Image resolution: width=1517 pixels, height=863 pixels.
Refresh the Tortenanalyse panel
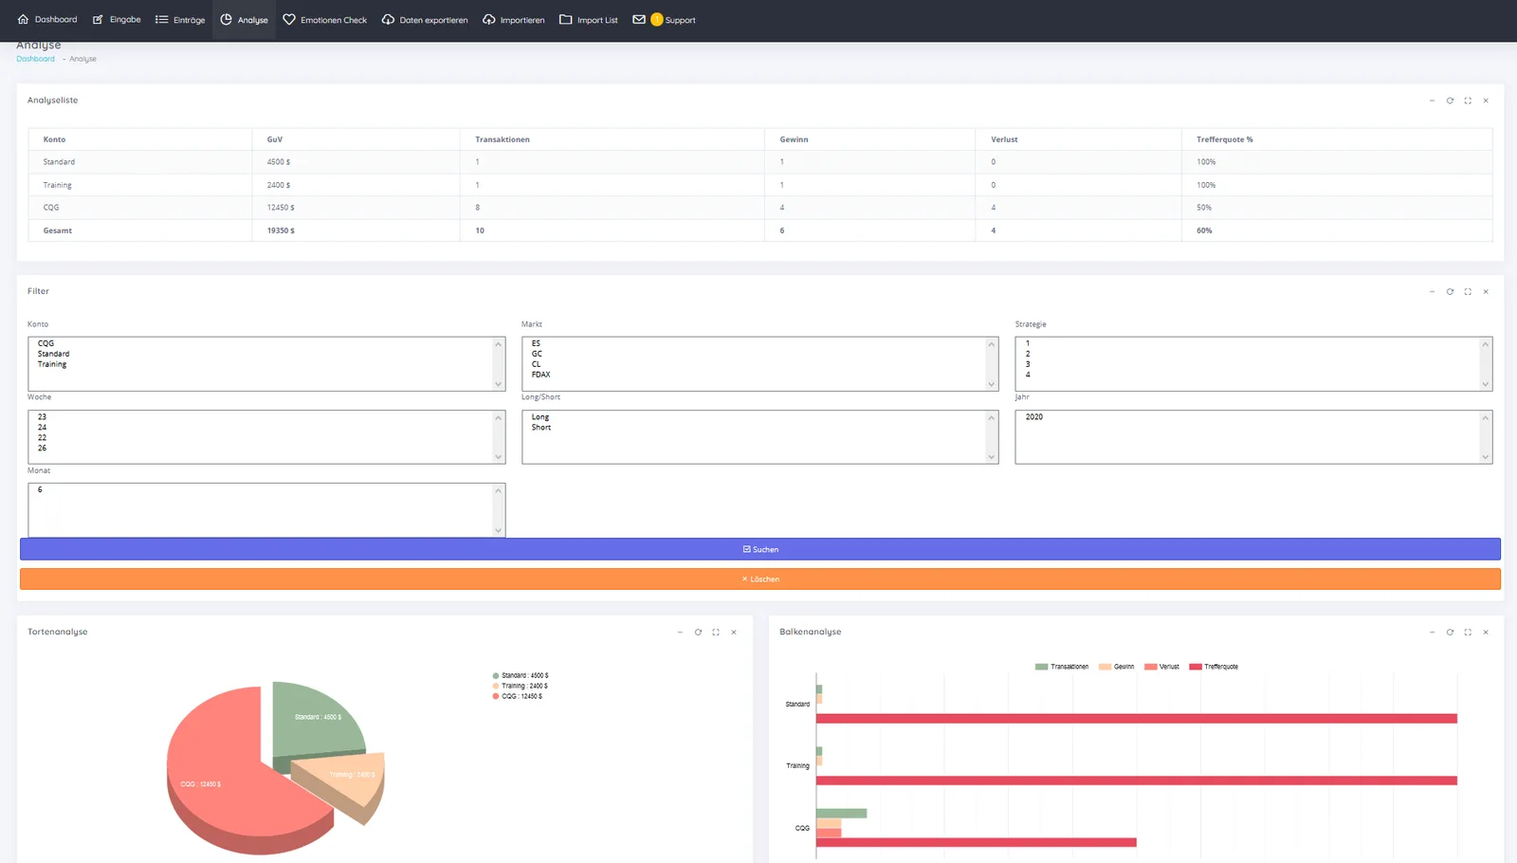tap(698, 633)
